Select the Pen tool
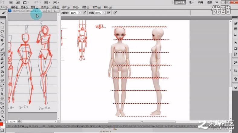This screenshot has height=133, width=238. tap(2, 85)
